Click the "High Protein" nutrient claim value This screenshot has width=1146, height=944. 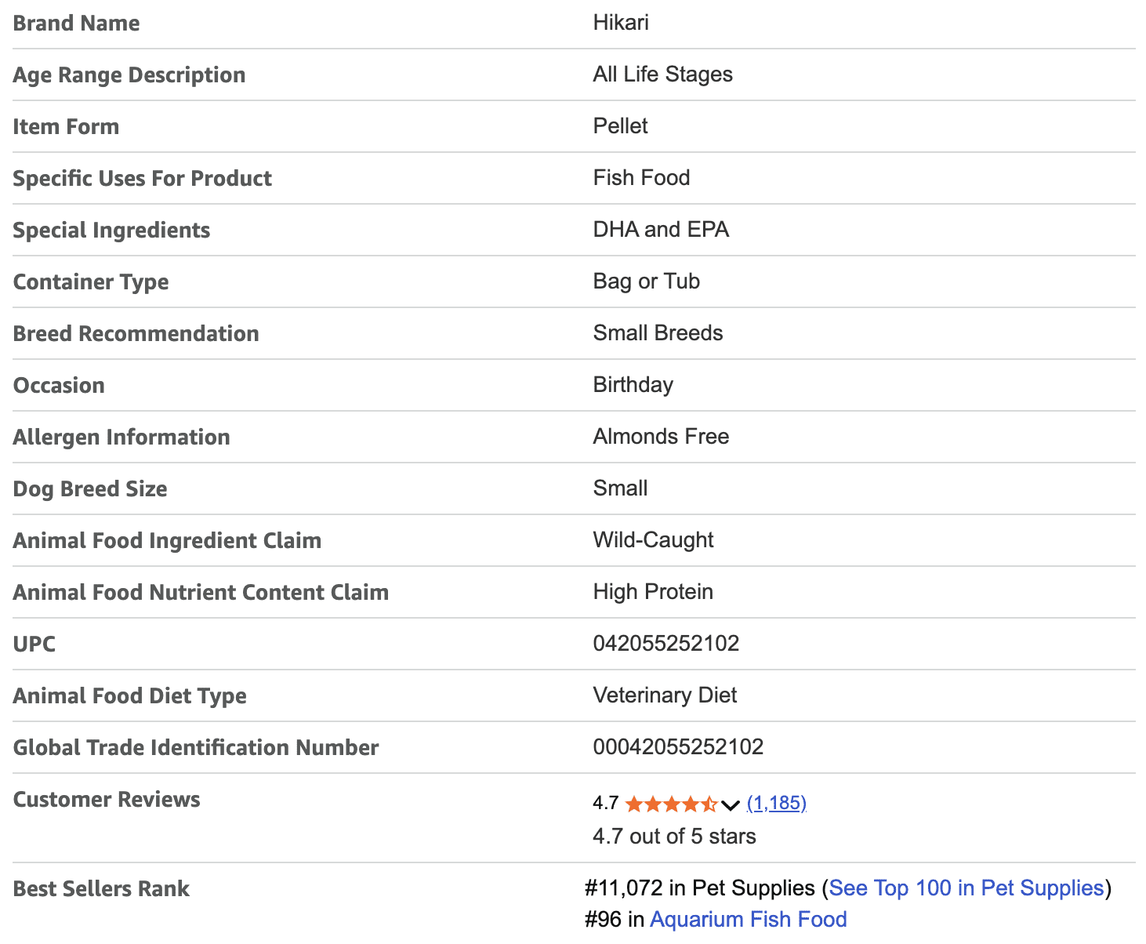click(x=653, y=592)
